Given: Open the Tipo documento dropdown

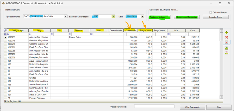Looking at the screenshot, I should click(x=65, y=17).
